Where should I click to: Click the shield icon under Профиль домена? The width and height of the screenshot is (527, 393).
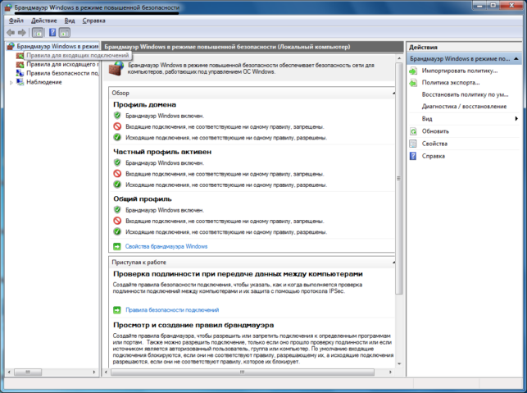coord(117,116)
